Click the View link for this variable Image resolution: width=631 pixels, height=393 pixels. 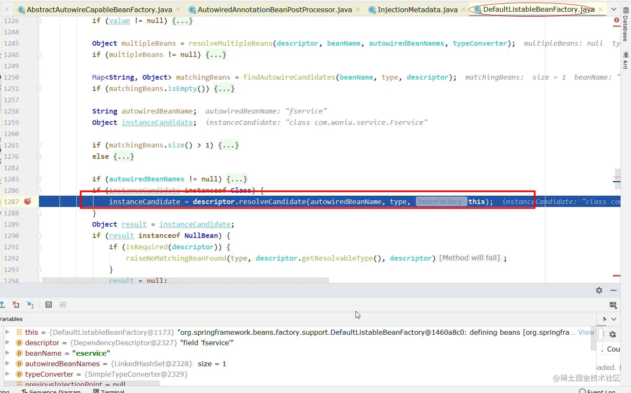586,332
